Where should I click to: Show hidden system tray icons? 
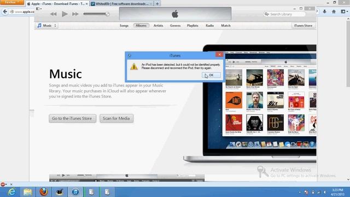point(300,192)
